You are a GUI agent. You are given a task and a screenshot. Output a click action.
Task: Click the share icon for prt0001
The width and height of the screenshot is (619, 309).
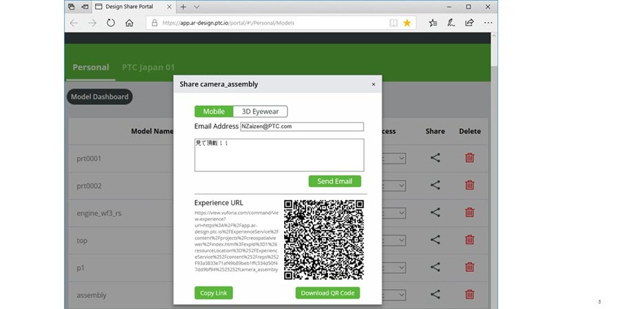point(435,158)
